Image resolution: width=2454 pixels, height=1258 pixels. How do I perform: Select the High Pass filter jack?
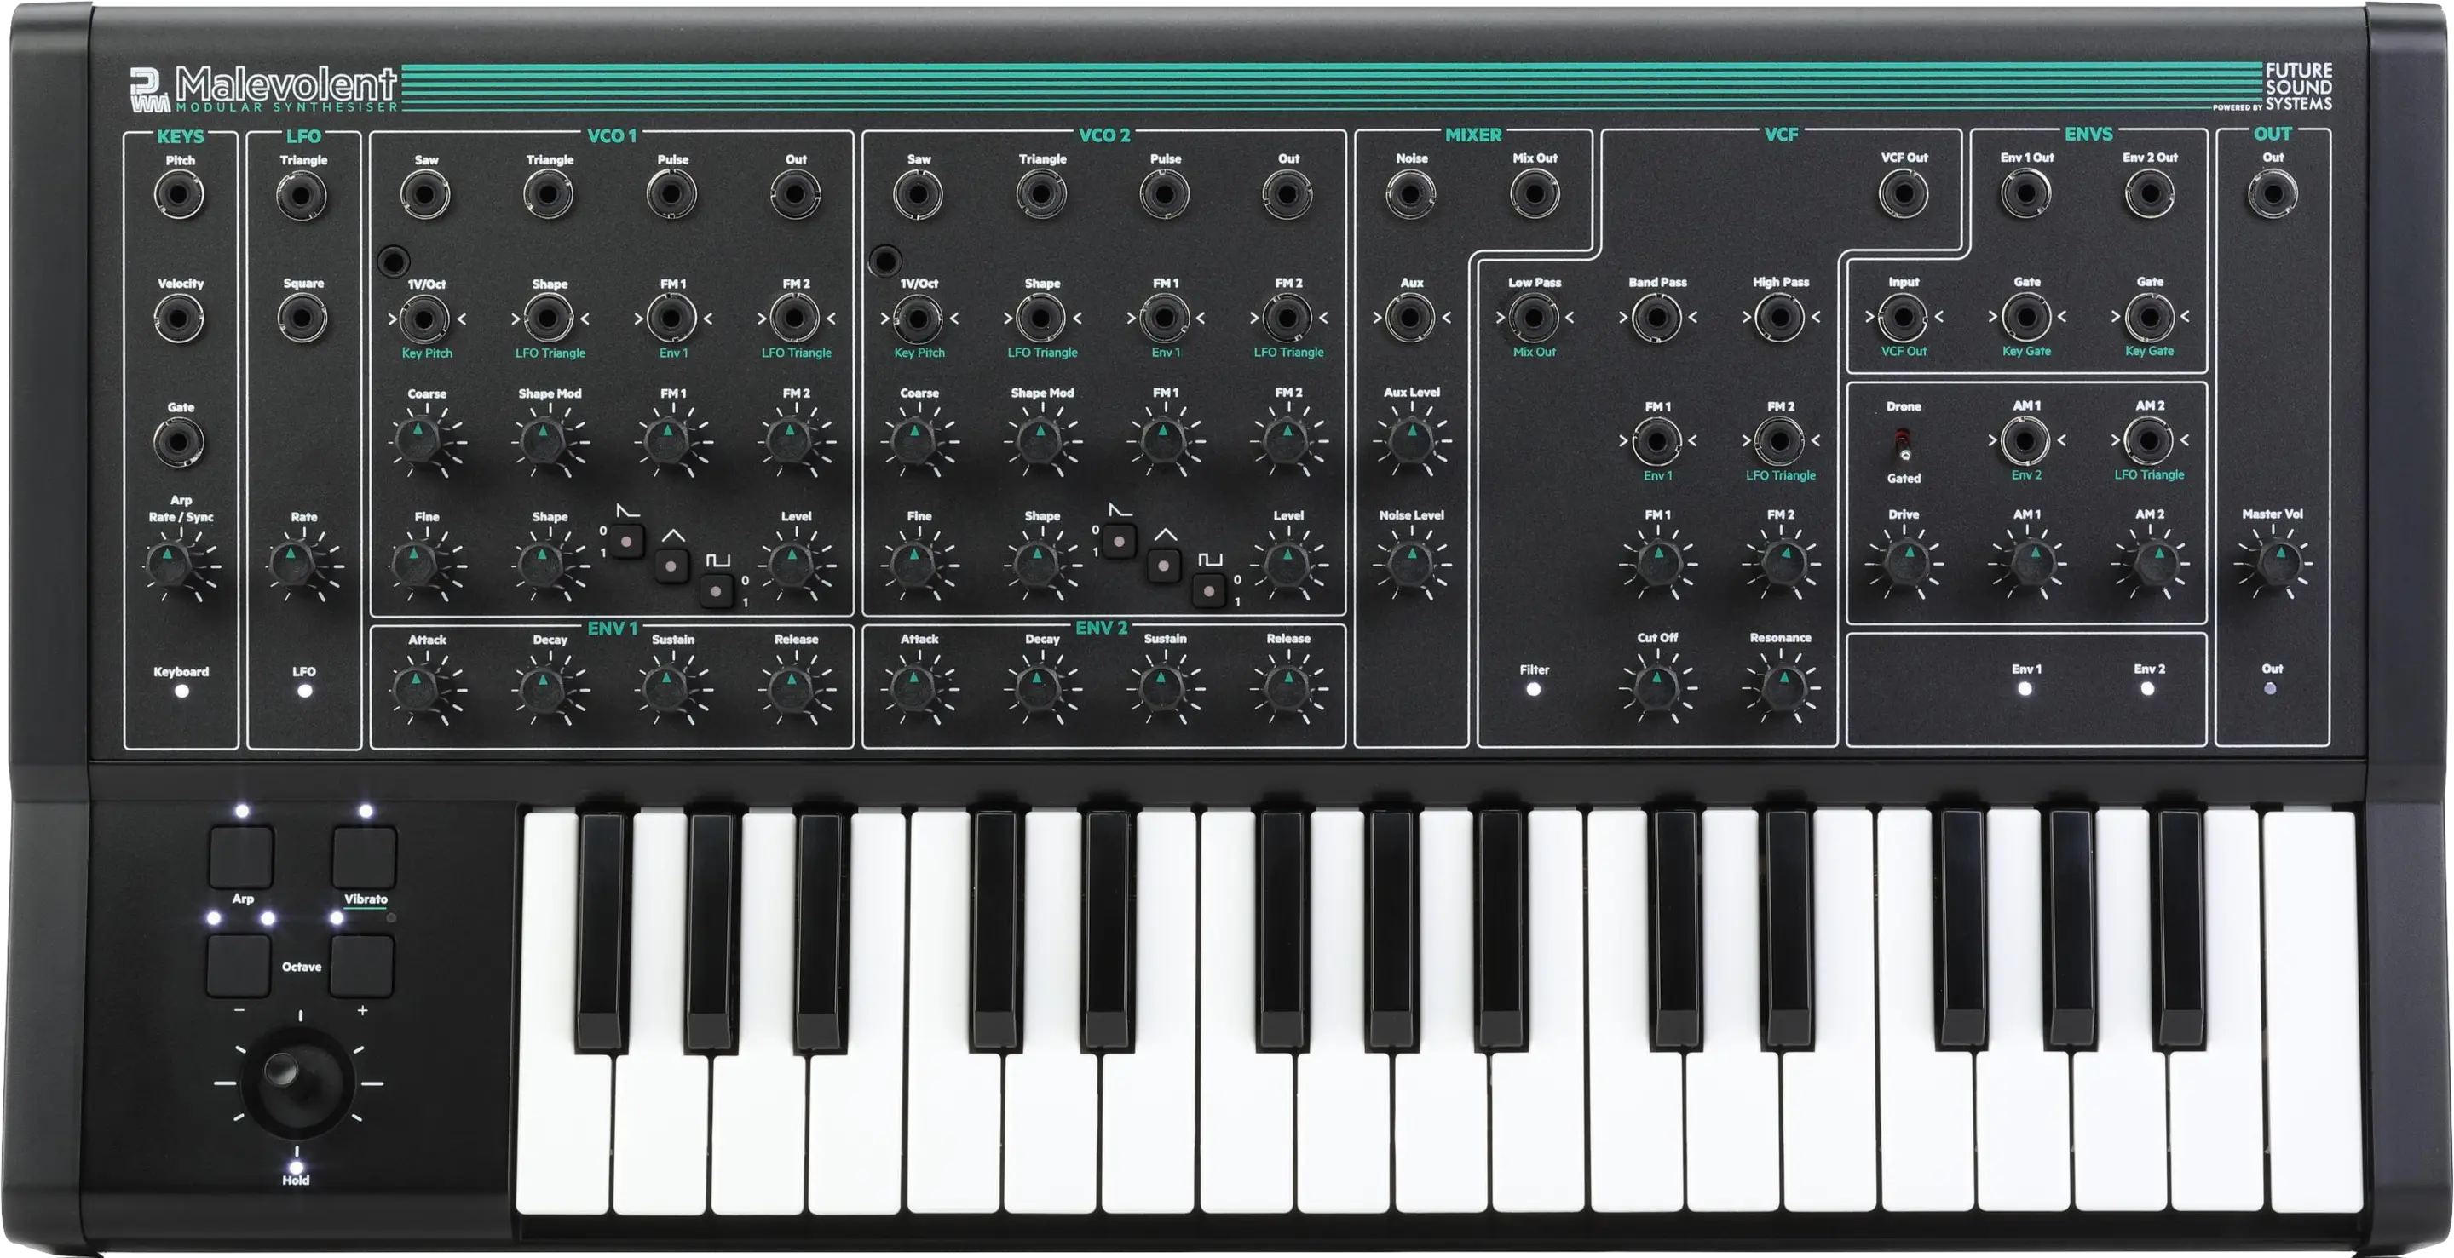(1779, 317)
